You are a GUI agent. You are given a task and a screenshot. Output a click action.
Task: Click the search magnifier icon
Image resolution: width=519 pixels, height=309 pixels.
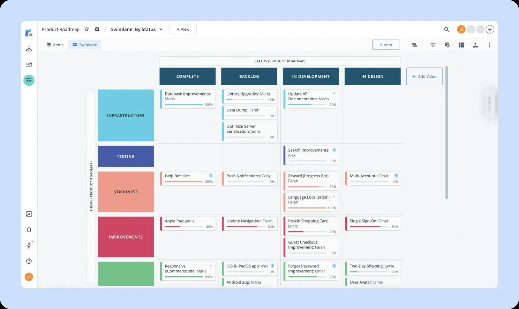point(446,30)
